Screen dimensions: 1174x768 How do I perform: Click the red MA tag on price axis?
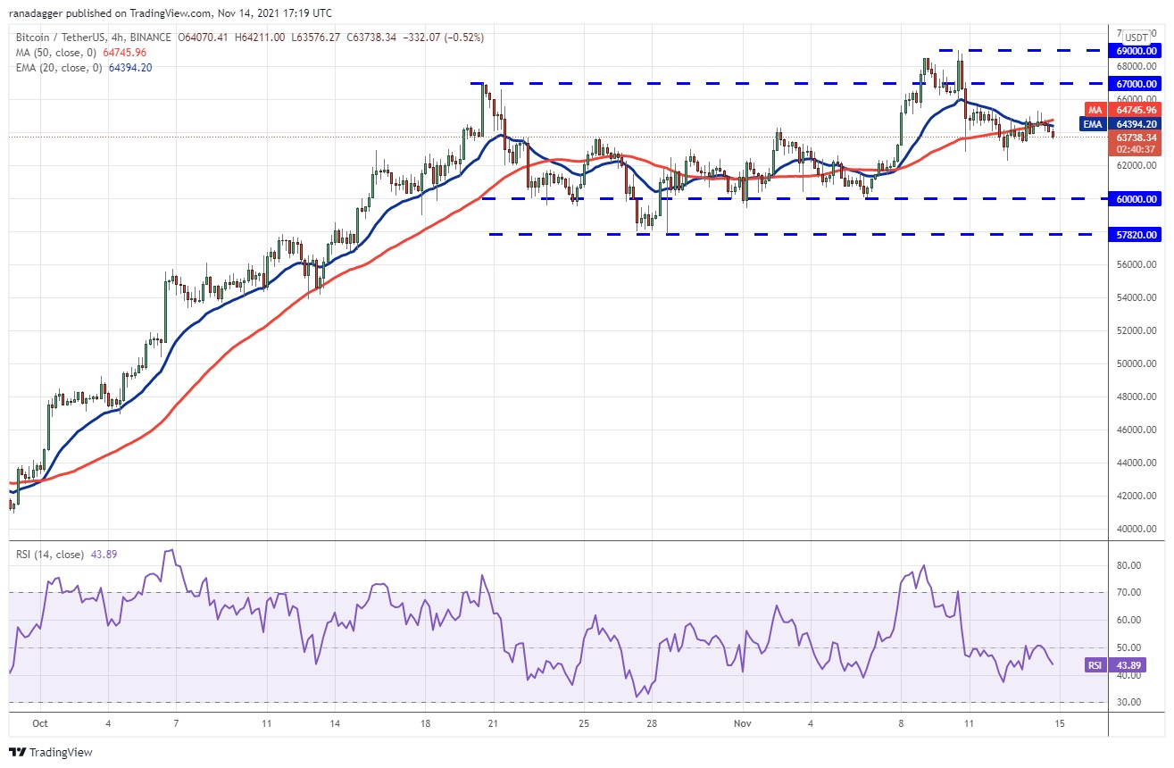(1093, 110)
